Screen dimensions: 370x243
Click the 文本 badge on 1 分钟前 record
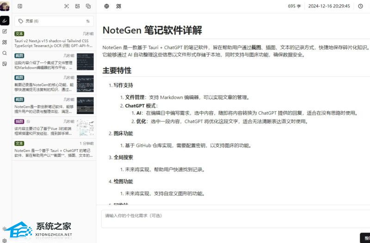point(19,143)
